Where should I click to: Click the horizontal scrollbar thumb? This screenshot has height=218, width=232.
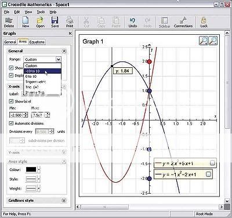[x=105, y=207]
